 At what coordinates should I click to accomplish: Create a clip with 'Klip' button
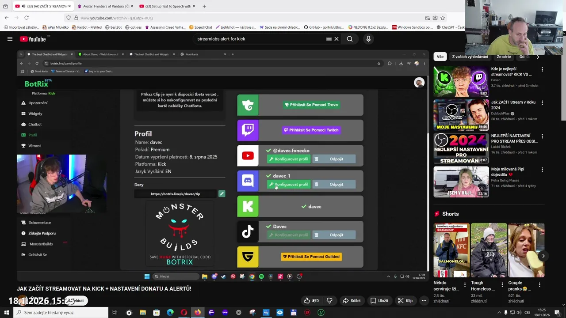click(405, 301)
